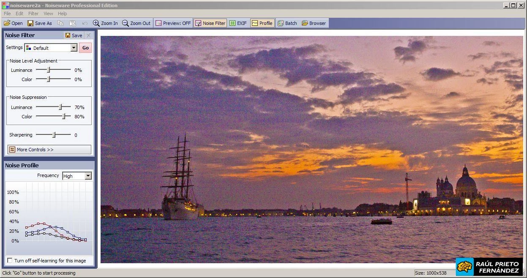Open the EXIF information panel
The image size is (527, 278).
(238, 23)
